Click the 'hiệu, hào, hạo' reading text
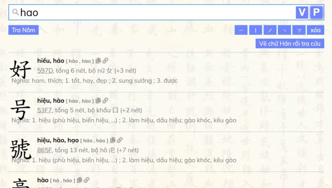The image size is (332, 188). point(58,140)
